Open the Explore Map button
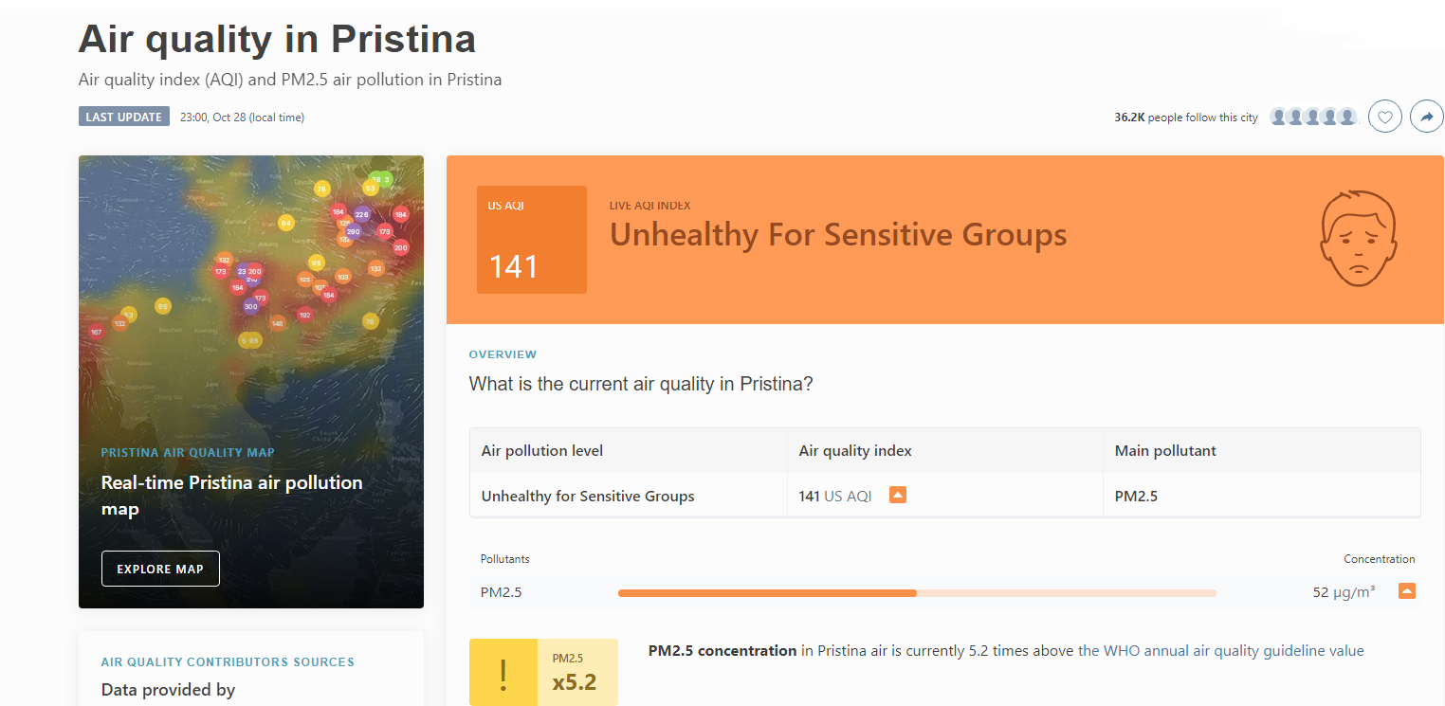Image resolution: width=1445 pixels, height=706 pixels. point(160,569)
